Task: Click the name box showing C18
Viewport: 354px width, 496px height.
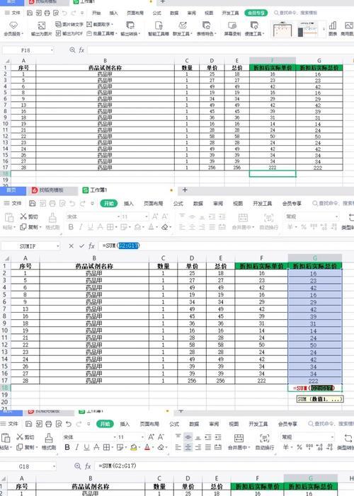Action: tap(29, 466)
